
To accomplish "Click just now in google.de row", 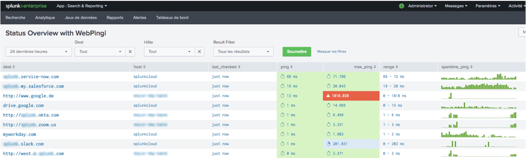I will pos(220,96).
